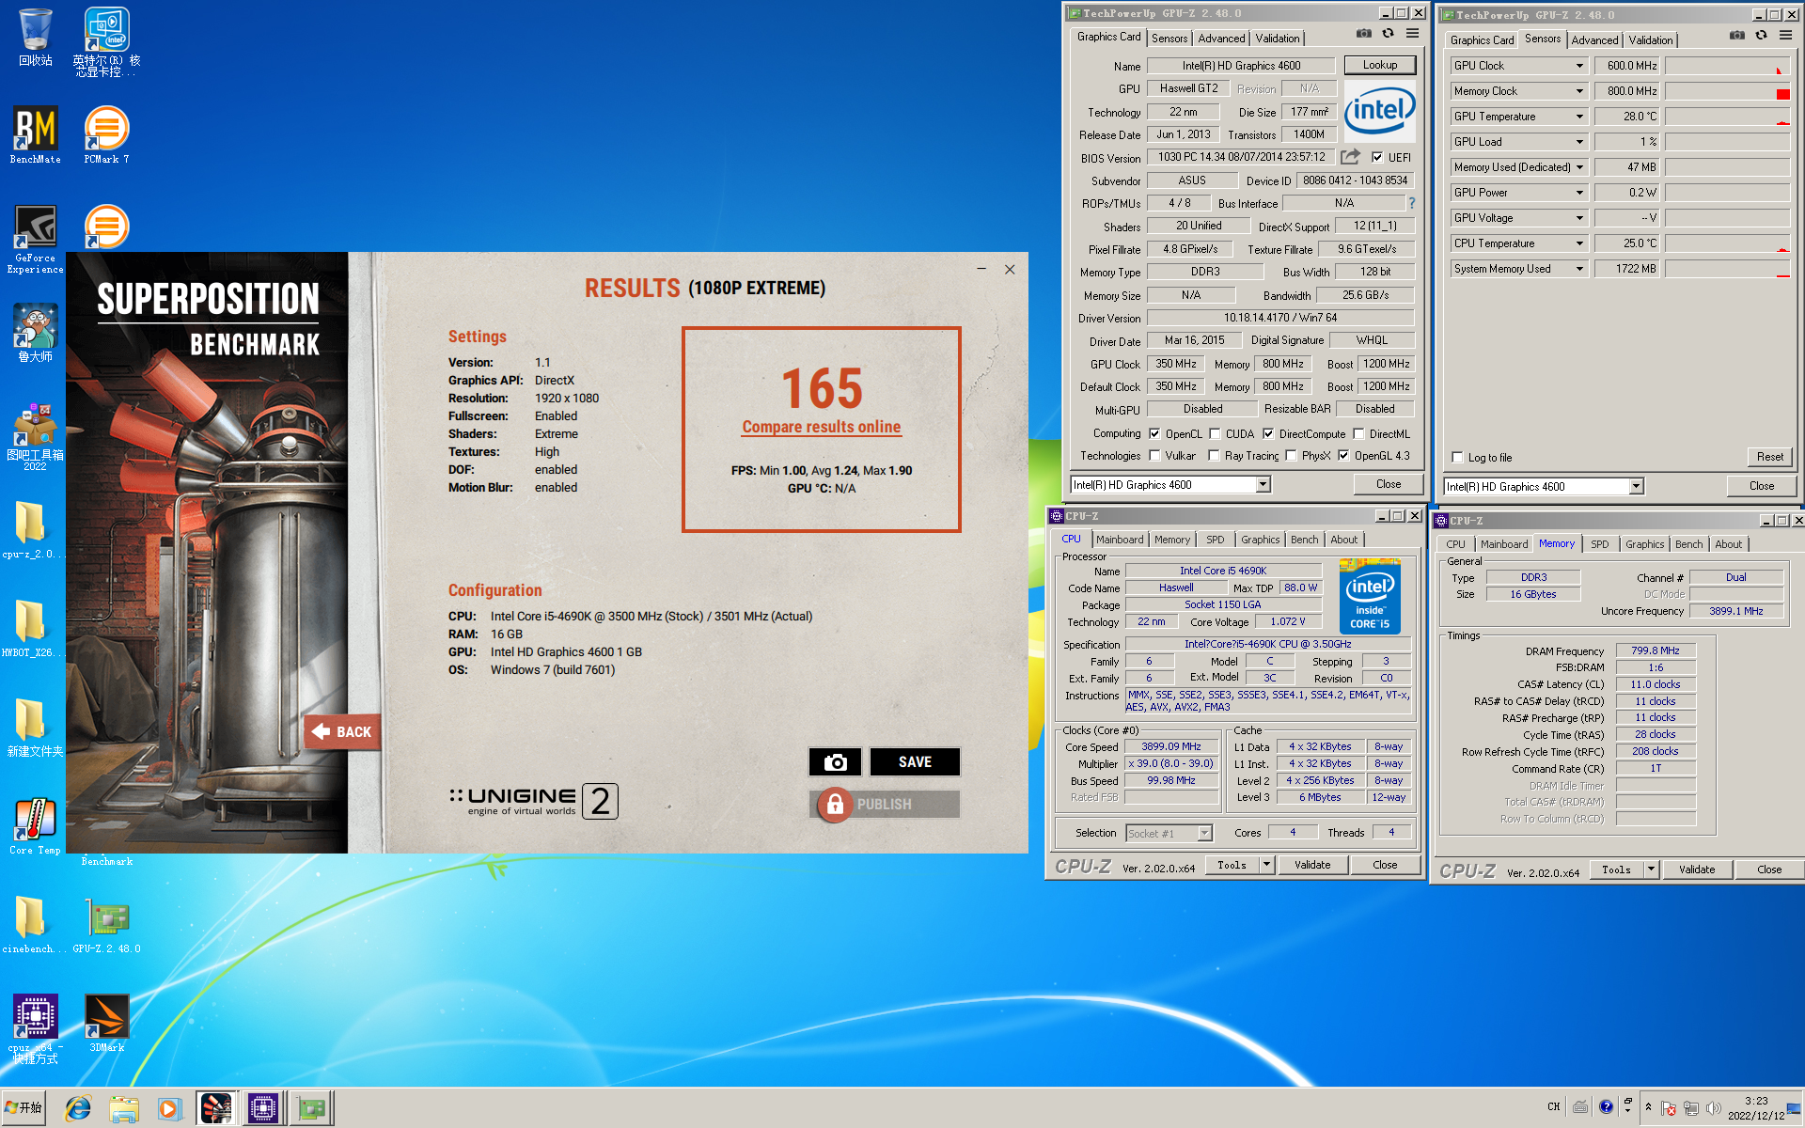Screen dimensions: 1805x1128
Task: Open File Explorer from the taskbar
Action: point(123,1109)
